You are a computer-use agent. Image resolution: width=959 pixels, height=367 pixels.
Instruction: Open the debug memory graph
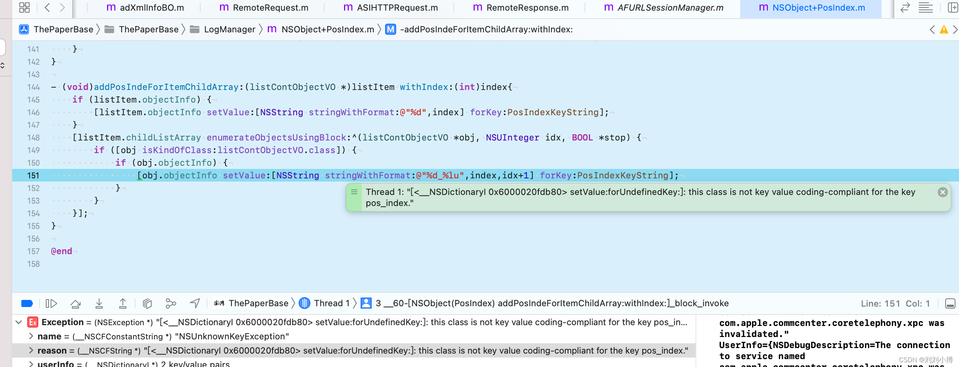pyautogui.click(x=171, y=303)
